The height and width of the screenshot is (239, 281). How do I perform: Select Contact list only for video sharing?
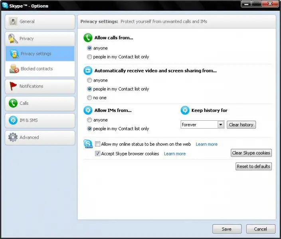(x=89, y=89)
